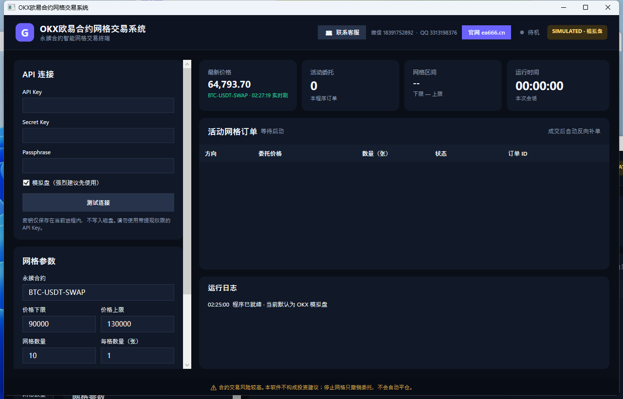The width and height of the screenshot is (623, 399).
Task: Click the BTC-USDT-SWAP 实时刷 status line
Action: (x=248, y=95)
